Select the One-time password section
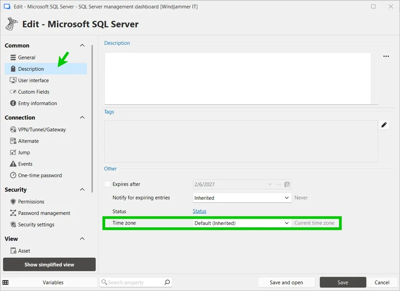 [x=39, y=175]
